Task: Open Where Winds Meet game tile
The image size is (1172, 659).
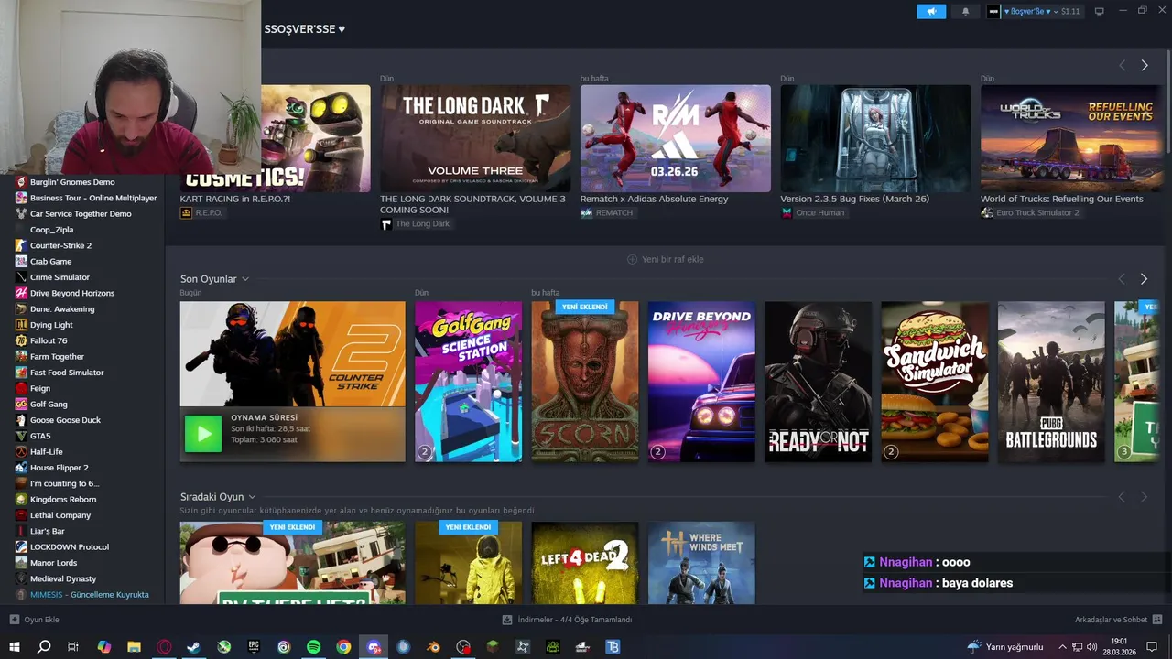Action: pyautogui.click(x=701, y=563)
